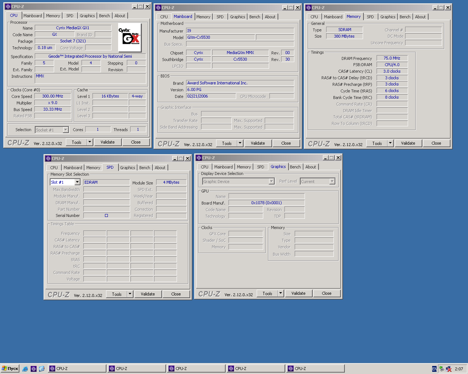Click the Cyrix MediaGX processor logo
The height and width of the screenshot is (374, 468).
tap(130, 38)
